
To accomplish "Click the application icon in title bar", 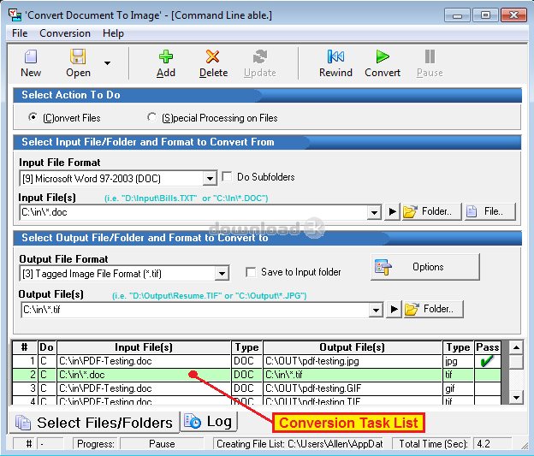I will pyautogui.click(x=15, y=15).
